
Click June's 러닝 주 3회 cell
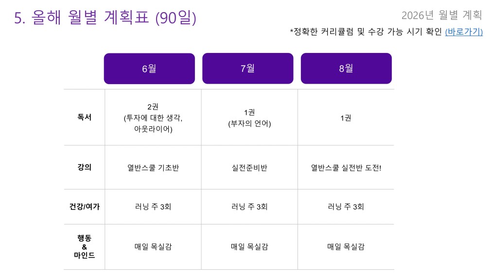click(x=153, y=207)
